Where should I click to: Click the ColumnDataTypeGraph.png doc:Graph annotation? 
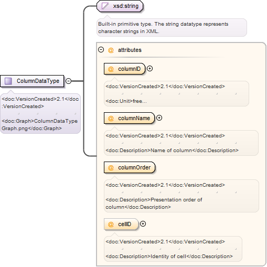39,125
